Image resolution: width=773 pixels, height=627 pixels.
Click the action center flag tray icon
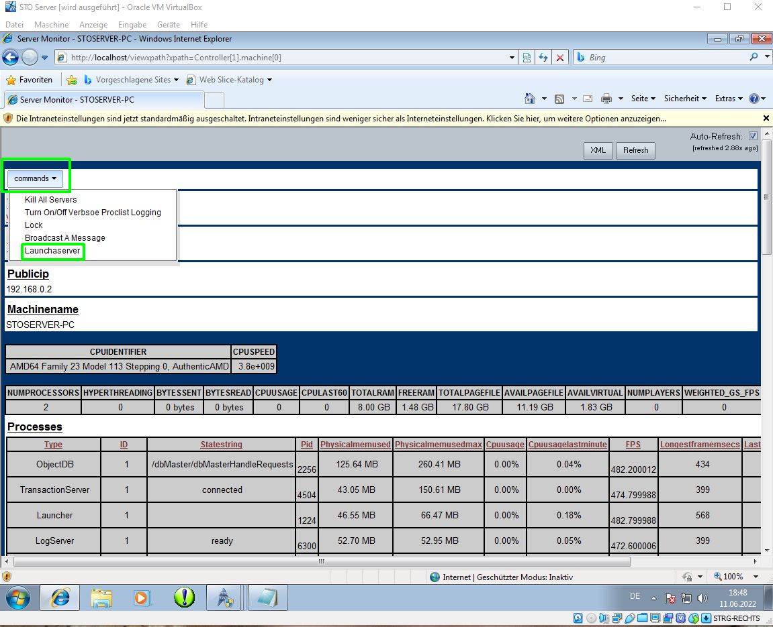pyautogui.click(x=670, y=598)
